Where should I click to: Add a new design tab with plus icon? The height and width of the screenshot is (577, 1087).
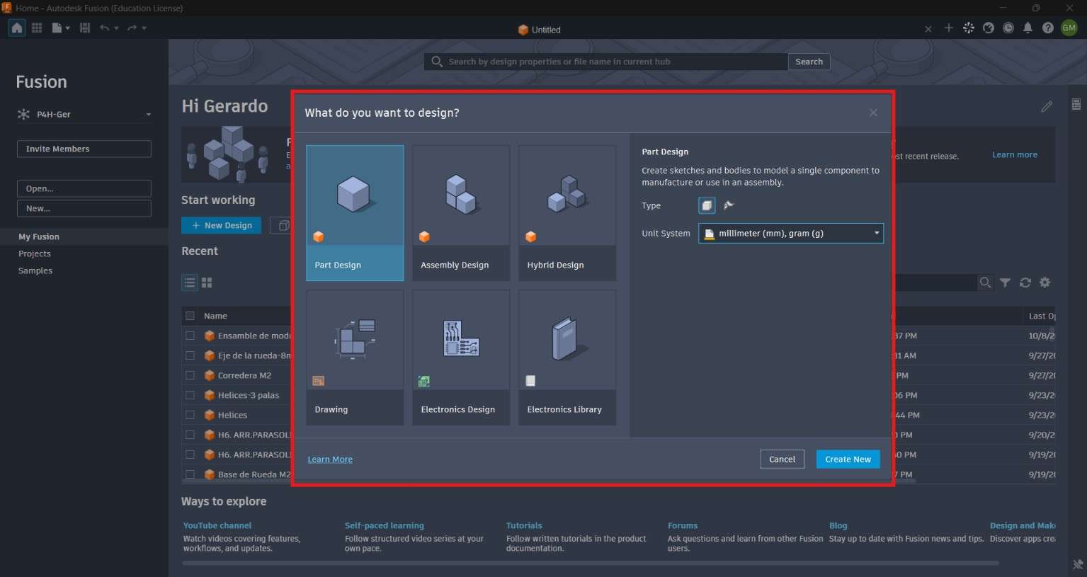(949, 28)
